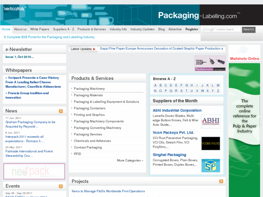Open the Printing and Graphics category
The width and height of the screenshot is (263, 197).
click(89, 115)
